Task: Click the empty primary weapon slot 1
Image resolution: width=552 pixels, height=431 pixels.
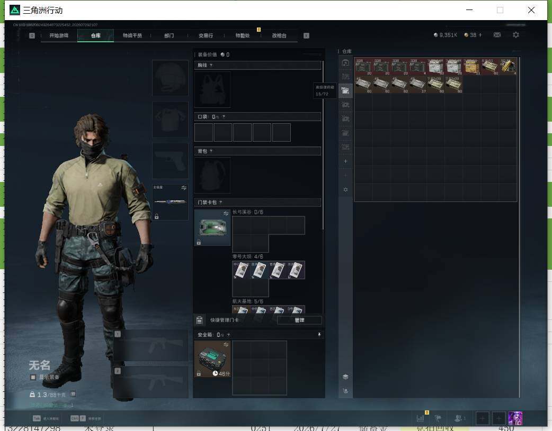Action: pos(150,345)
